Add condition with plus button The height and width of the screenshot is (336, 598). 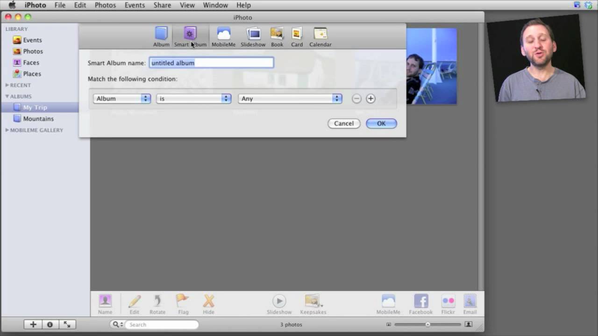pyautogui.click(x=370, y=98)
